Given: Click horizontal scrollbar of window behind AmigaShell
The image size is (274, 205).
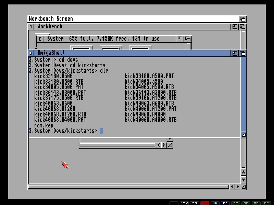Looking at the screenshot, I should [x=117, y=145].
